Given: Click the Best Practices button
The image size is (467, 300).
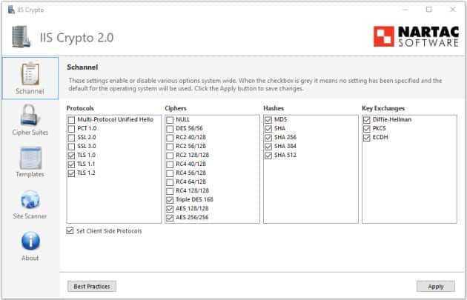Looking at the screenshot, I should tap(92, 287).
